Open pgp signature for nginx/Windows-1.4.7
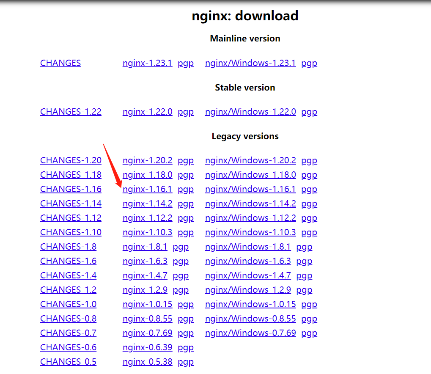 click(x=304, y=275)
